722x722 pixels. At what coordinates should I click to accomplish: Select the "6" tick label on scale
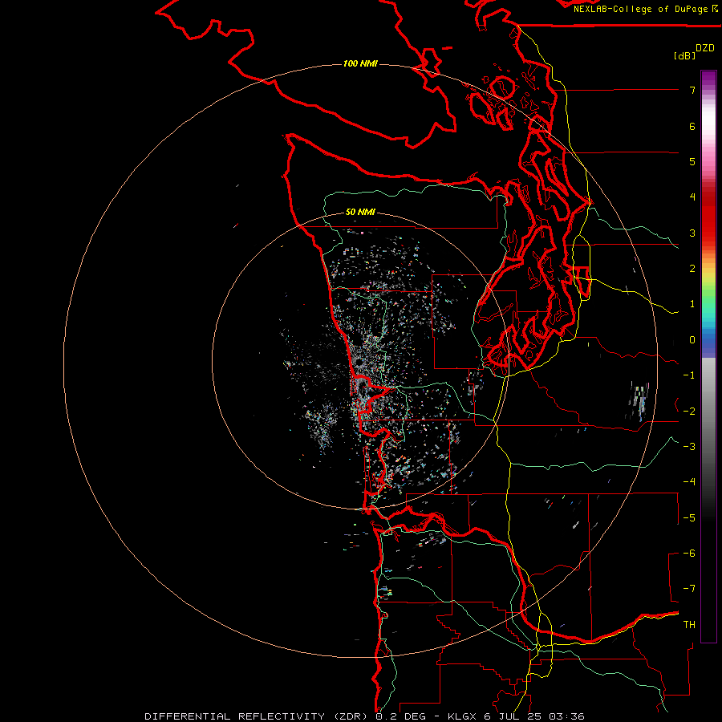(x=692, y=126)
